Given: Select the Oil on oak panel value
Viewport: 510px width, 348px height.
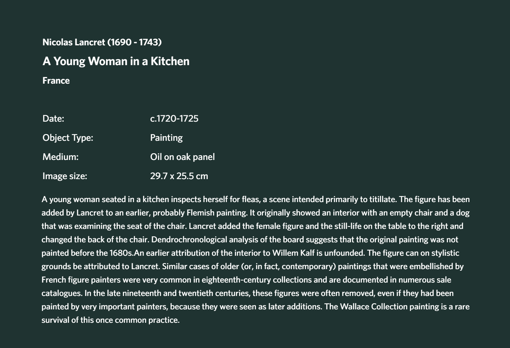Looking at the screenshot, I should [182, 157].
